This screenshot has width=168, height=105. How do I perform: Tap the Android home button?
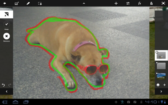15,102
